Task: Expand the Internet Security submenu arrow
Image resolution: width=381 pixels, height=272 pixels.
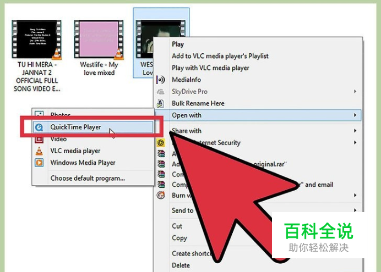Action: pos(355,142)
